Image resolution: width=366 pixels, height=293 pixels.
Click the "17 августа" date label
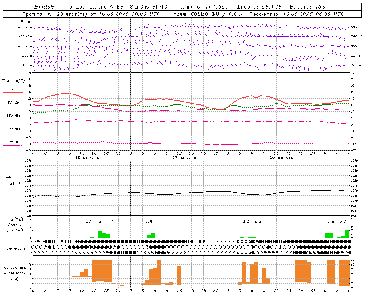tap(184, 157)
